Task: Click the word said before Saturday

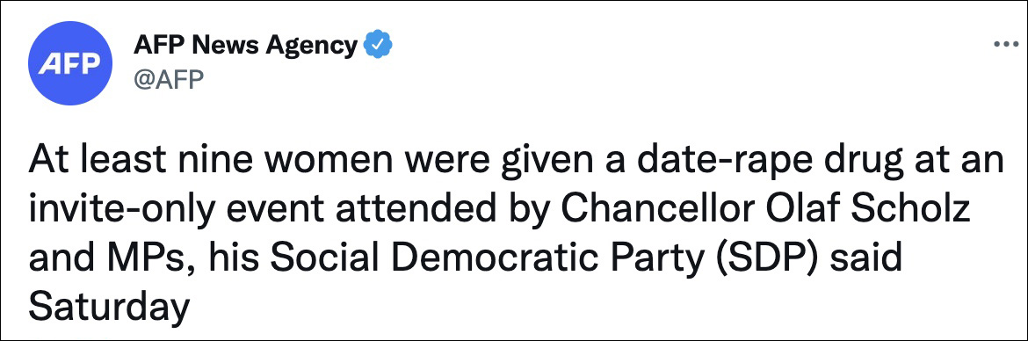Action: (x=865, y=258)
